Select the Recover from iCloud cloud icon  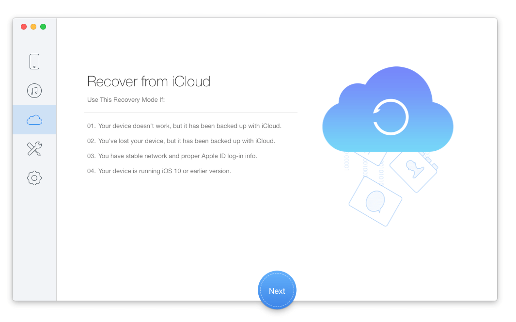pos(34,120)
